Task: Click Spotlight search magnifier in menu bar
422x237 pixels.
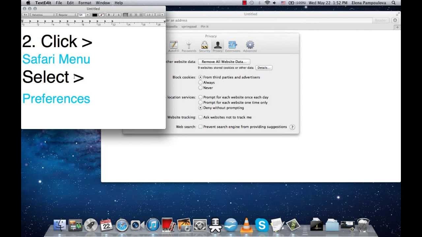Action: tap(394, 3)
